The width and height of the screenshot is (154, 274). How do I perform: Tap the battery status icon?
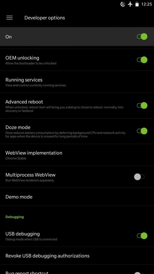click(137, 4)
